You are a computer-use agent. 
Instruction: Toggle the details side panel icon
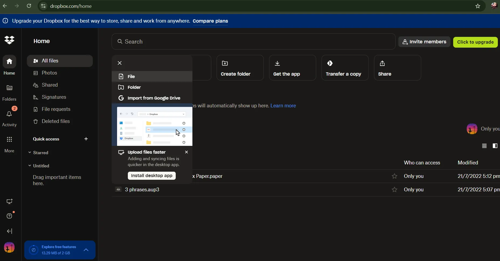(495, 146)
